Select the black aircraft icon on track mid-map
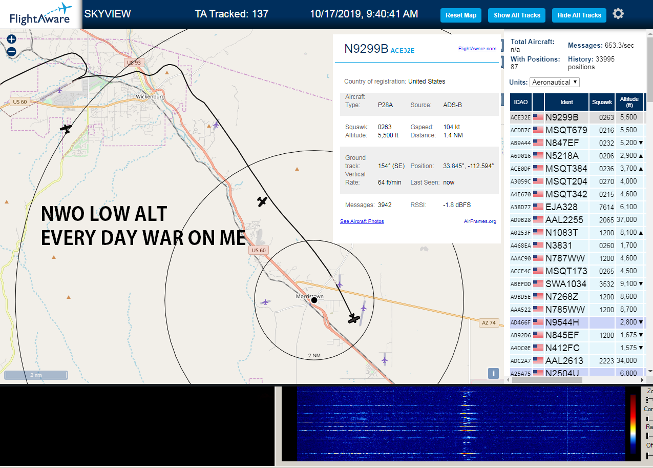The height and width of the screenshot is (468, 653). click(262, 201)
